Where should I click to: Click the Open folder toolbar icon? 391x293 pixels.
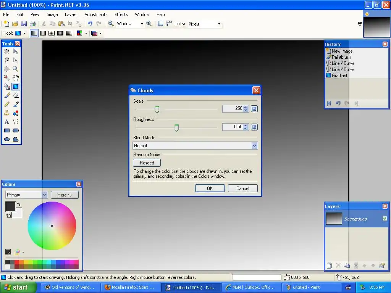pos(15,24)
